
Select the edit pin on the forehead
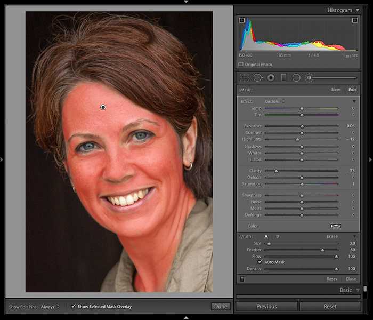(103, 107)
